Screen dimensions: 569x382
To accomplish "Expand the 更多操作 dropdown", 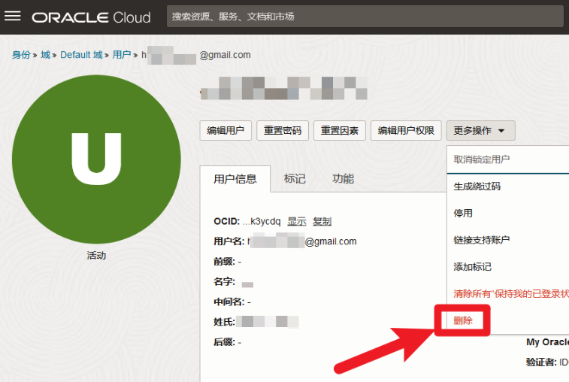I will (480, 131).
